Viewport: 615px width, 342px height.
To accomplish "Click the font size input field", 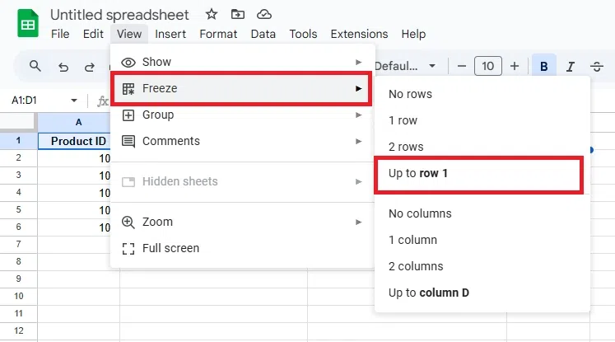I will click(488, 66).
